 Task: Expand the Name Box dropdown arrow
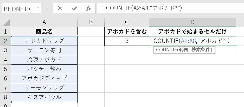[x=38, y=8]
